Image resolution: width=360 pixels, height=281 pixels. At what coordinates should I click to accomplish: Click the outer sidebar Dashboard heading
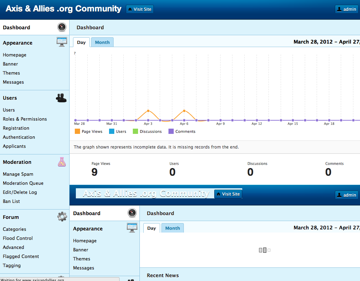click(x=16, y=28)
